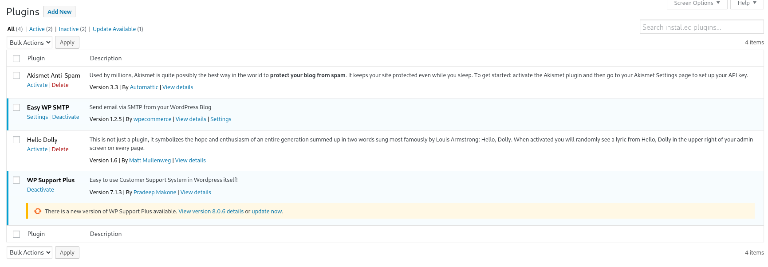Click the Version 7.1.3 text
This screenshot has width=768, height=267.
(x=106, y=192)
